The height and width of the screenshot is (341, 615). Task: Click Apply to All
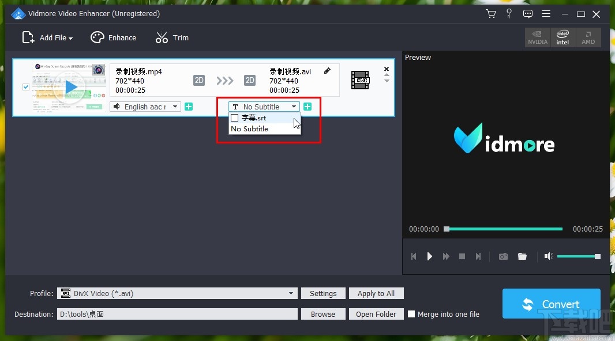coord(376,293)
